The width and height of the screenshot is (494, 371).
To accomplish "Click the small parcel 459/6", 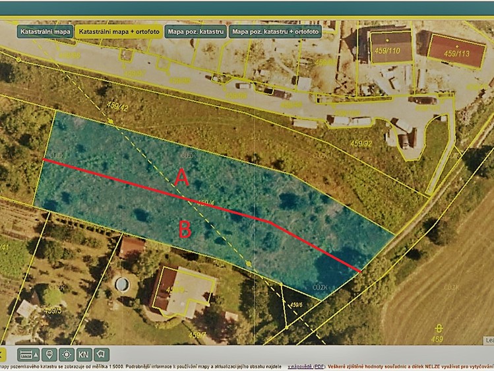I will (296, 305).
